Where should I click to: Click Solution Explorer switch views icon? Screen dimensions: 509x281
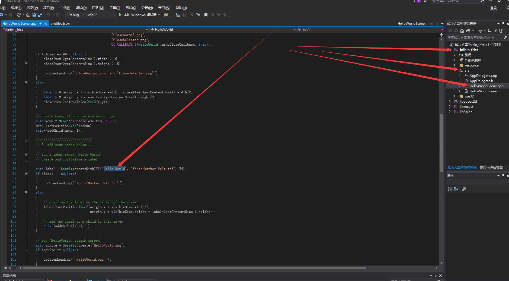coord(468,31)
